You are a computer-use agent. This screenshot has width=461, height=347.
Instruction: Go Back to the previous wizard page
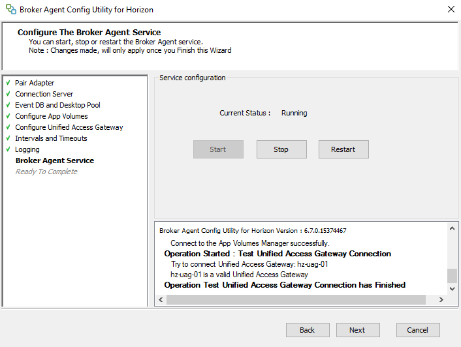307,330
